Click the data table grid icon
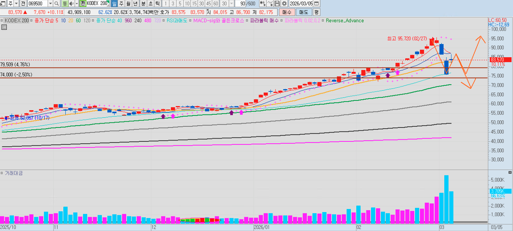The image size is (513, 231). (4, 27)
